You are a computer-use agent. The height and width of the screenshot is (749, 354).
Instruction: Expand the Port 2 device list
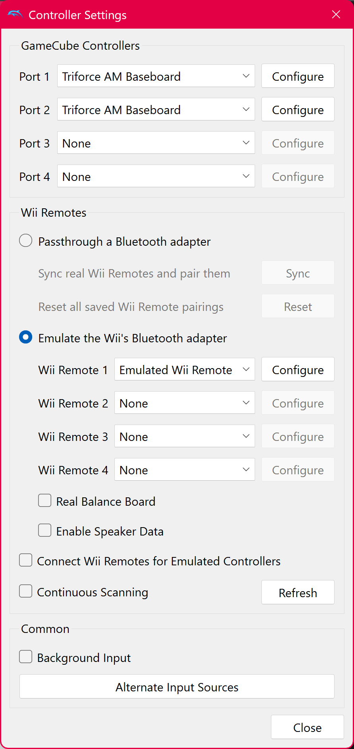(156, 109)
